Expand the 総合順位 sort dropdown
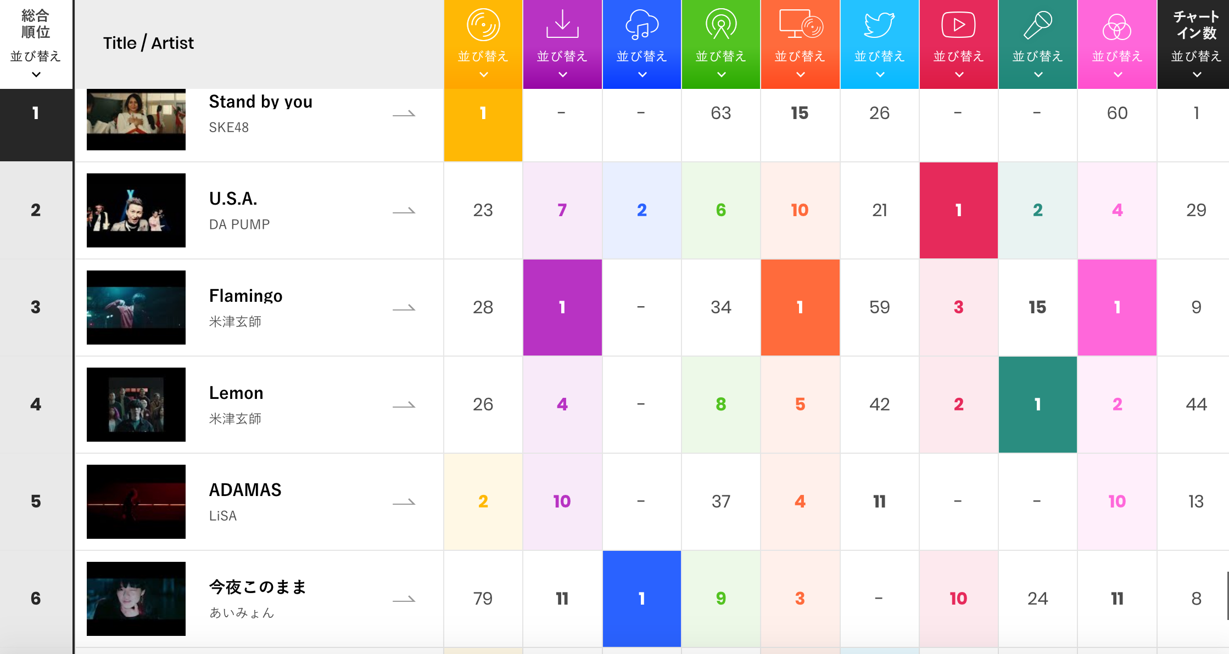The image size is (1229, 654). tap(36, 75)
